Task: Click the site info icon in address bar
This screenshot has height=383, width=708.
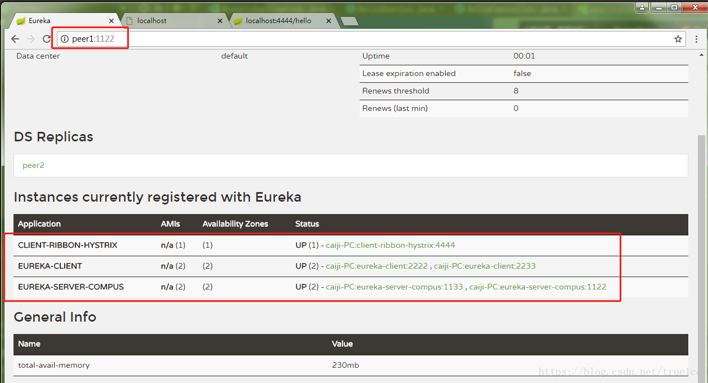Action: coord(65,39)
